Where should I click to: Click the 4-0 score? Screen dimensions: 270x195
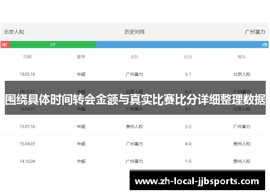(188, 144)
